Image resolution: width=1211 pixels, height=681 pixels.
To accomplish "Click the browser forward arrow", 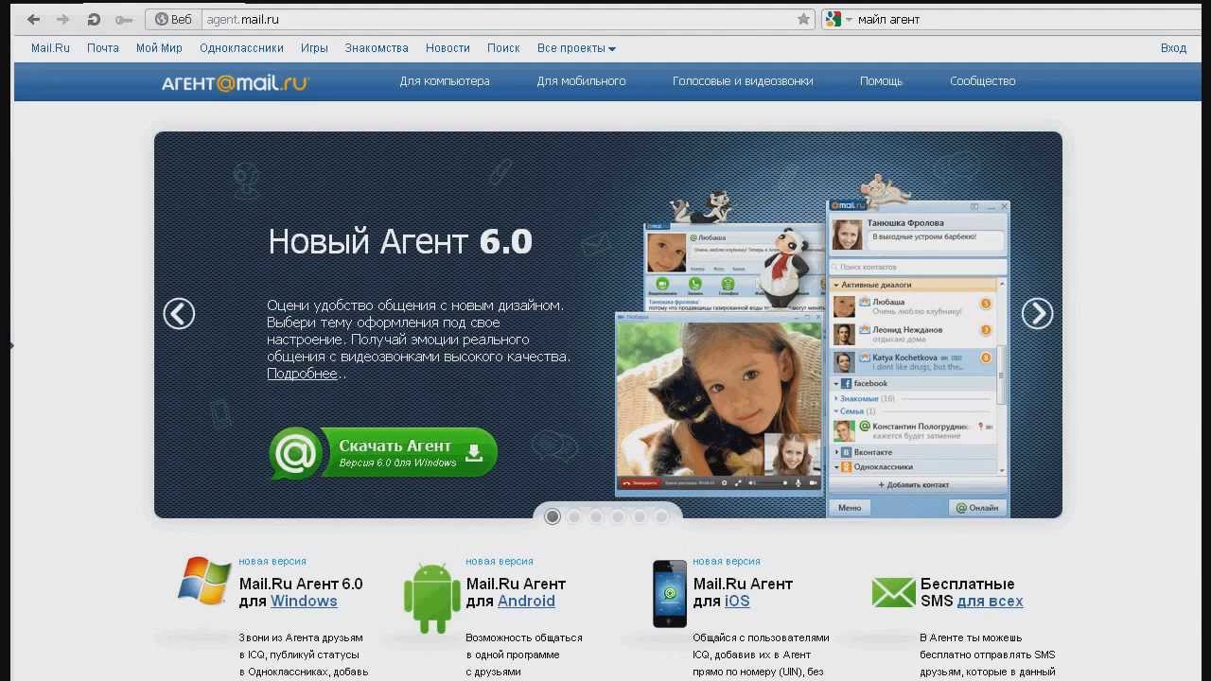I will (62, 19).
